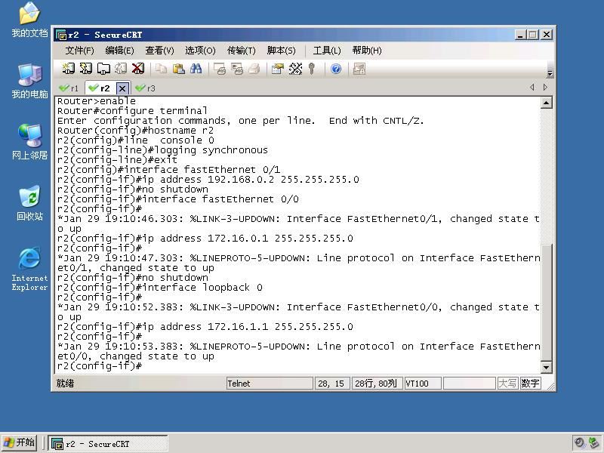
Task: Open the 查看(V) menu
Action: click(159, 51)
